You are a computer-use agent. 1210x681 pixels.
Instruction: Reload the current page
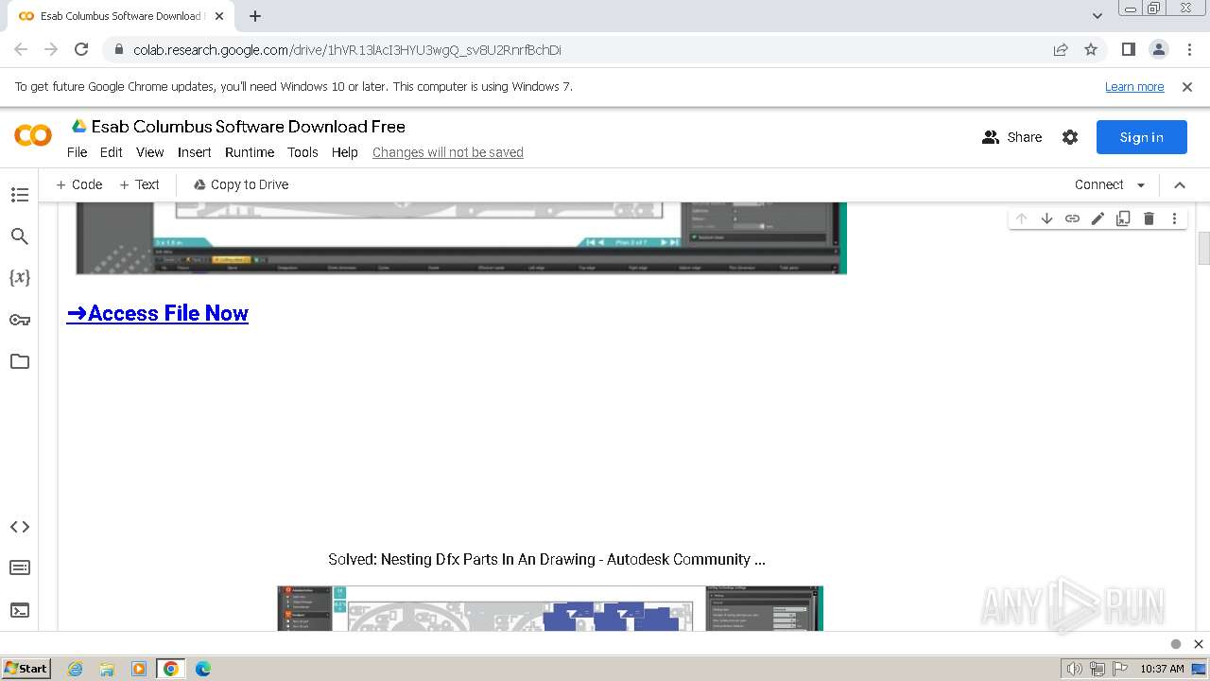coord(81,49)
